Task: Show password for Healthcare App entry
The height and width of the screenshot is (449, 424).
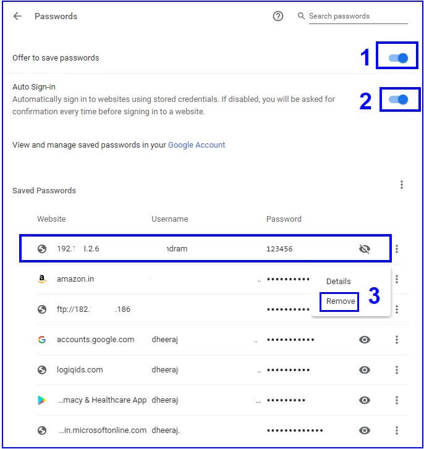Action: [365, 400]
